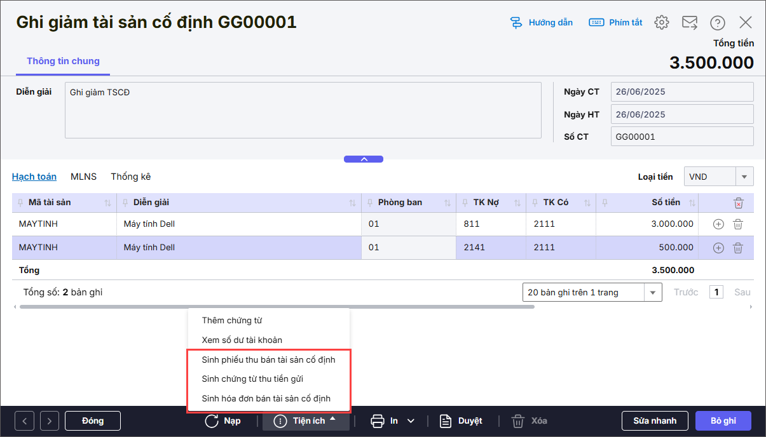Click the add row icon in first row
This screenshot has width=766, height=437.
click(718, 224)
